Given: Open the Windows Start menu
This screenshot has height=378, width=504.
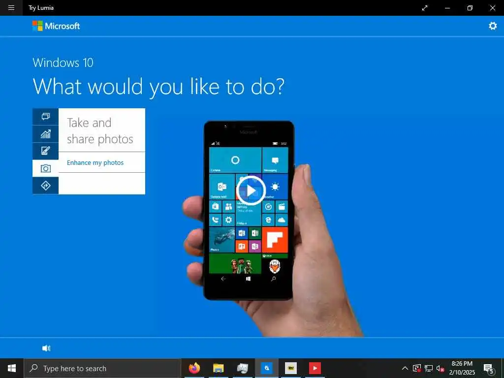Looking at the screenshot, I should pos(12,368).
